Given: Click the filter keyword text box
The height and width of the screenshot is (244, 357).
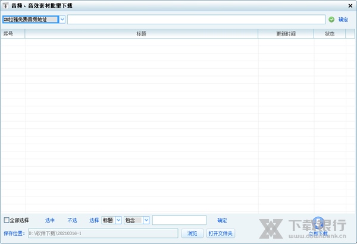Looking at the screenshot, I should [x=179, y=220].
